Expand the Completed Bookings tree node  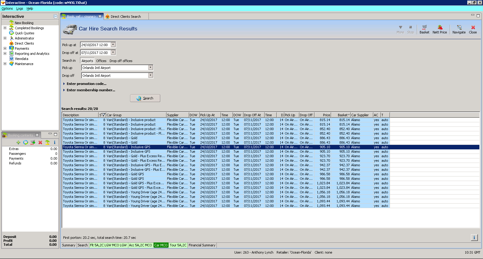[x=5, y=28]
